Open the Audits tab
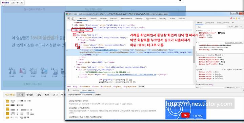Screen dimensions: 244x123 [172, 19]
